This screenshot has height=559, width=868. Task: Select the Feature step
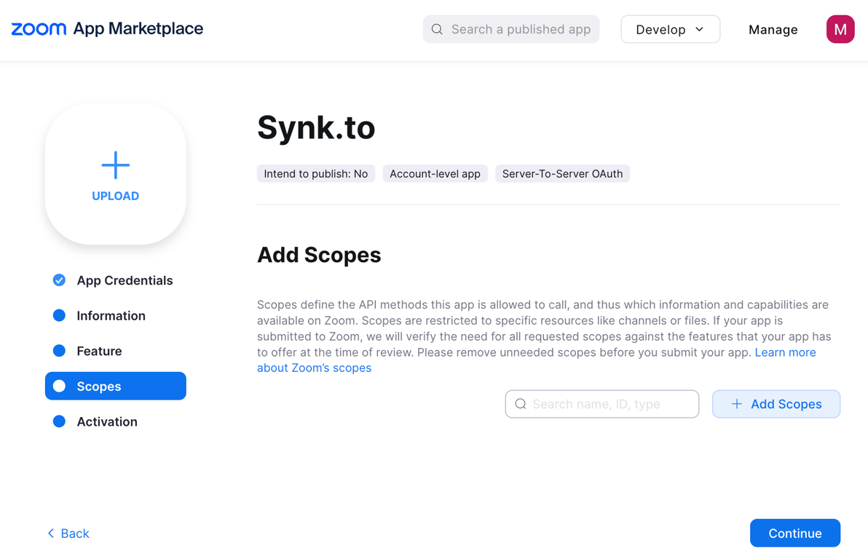(x=99, y=351)
